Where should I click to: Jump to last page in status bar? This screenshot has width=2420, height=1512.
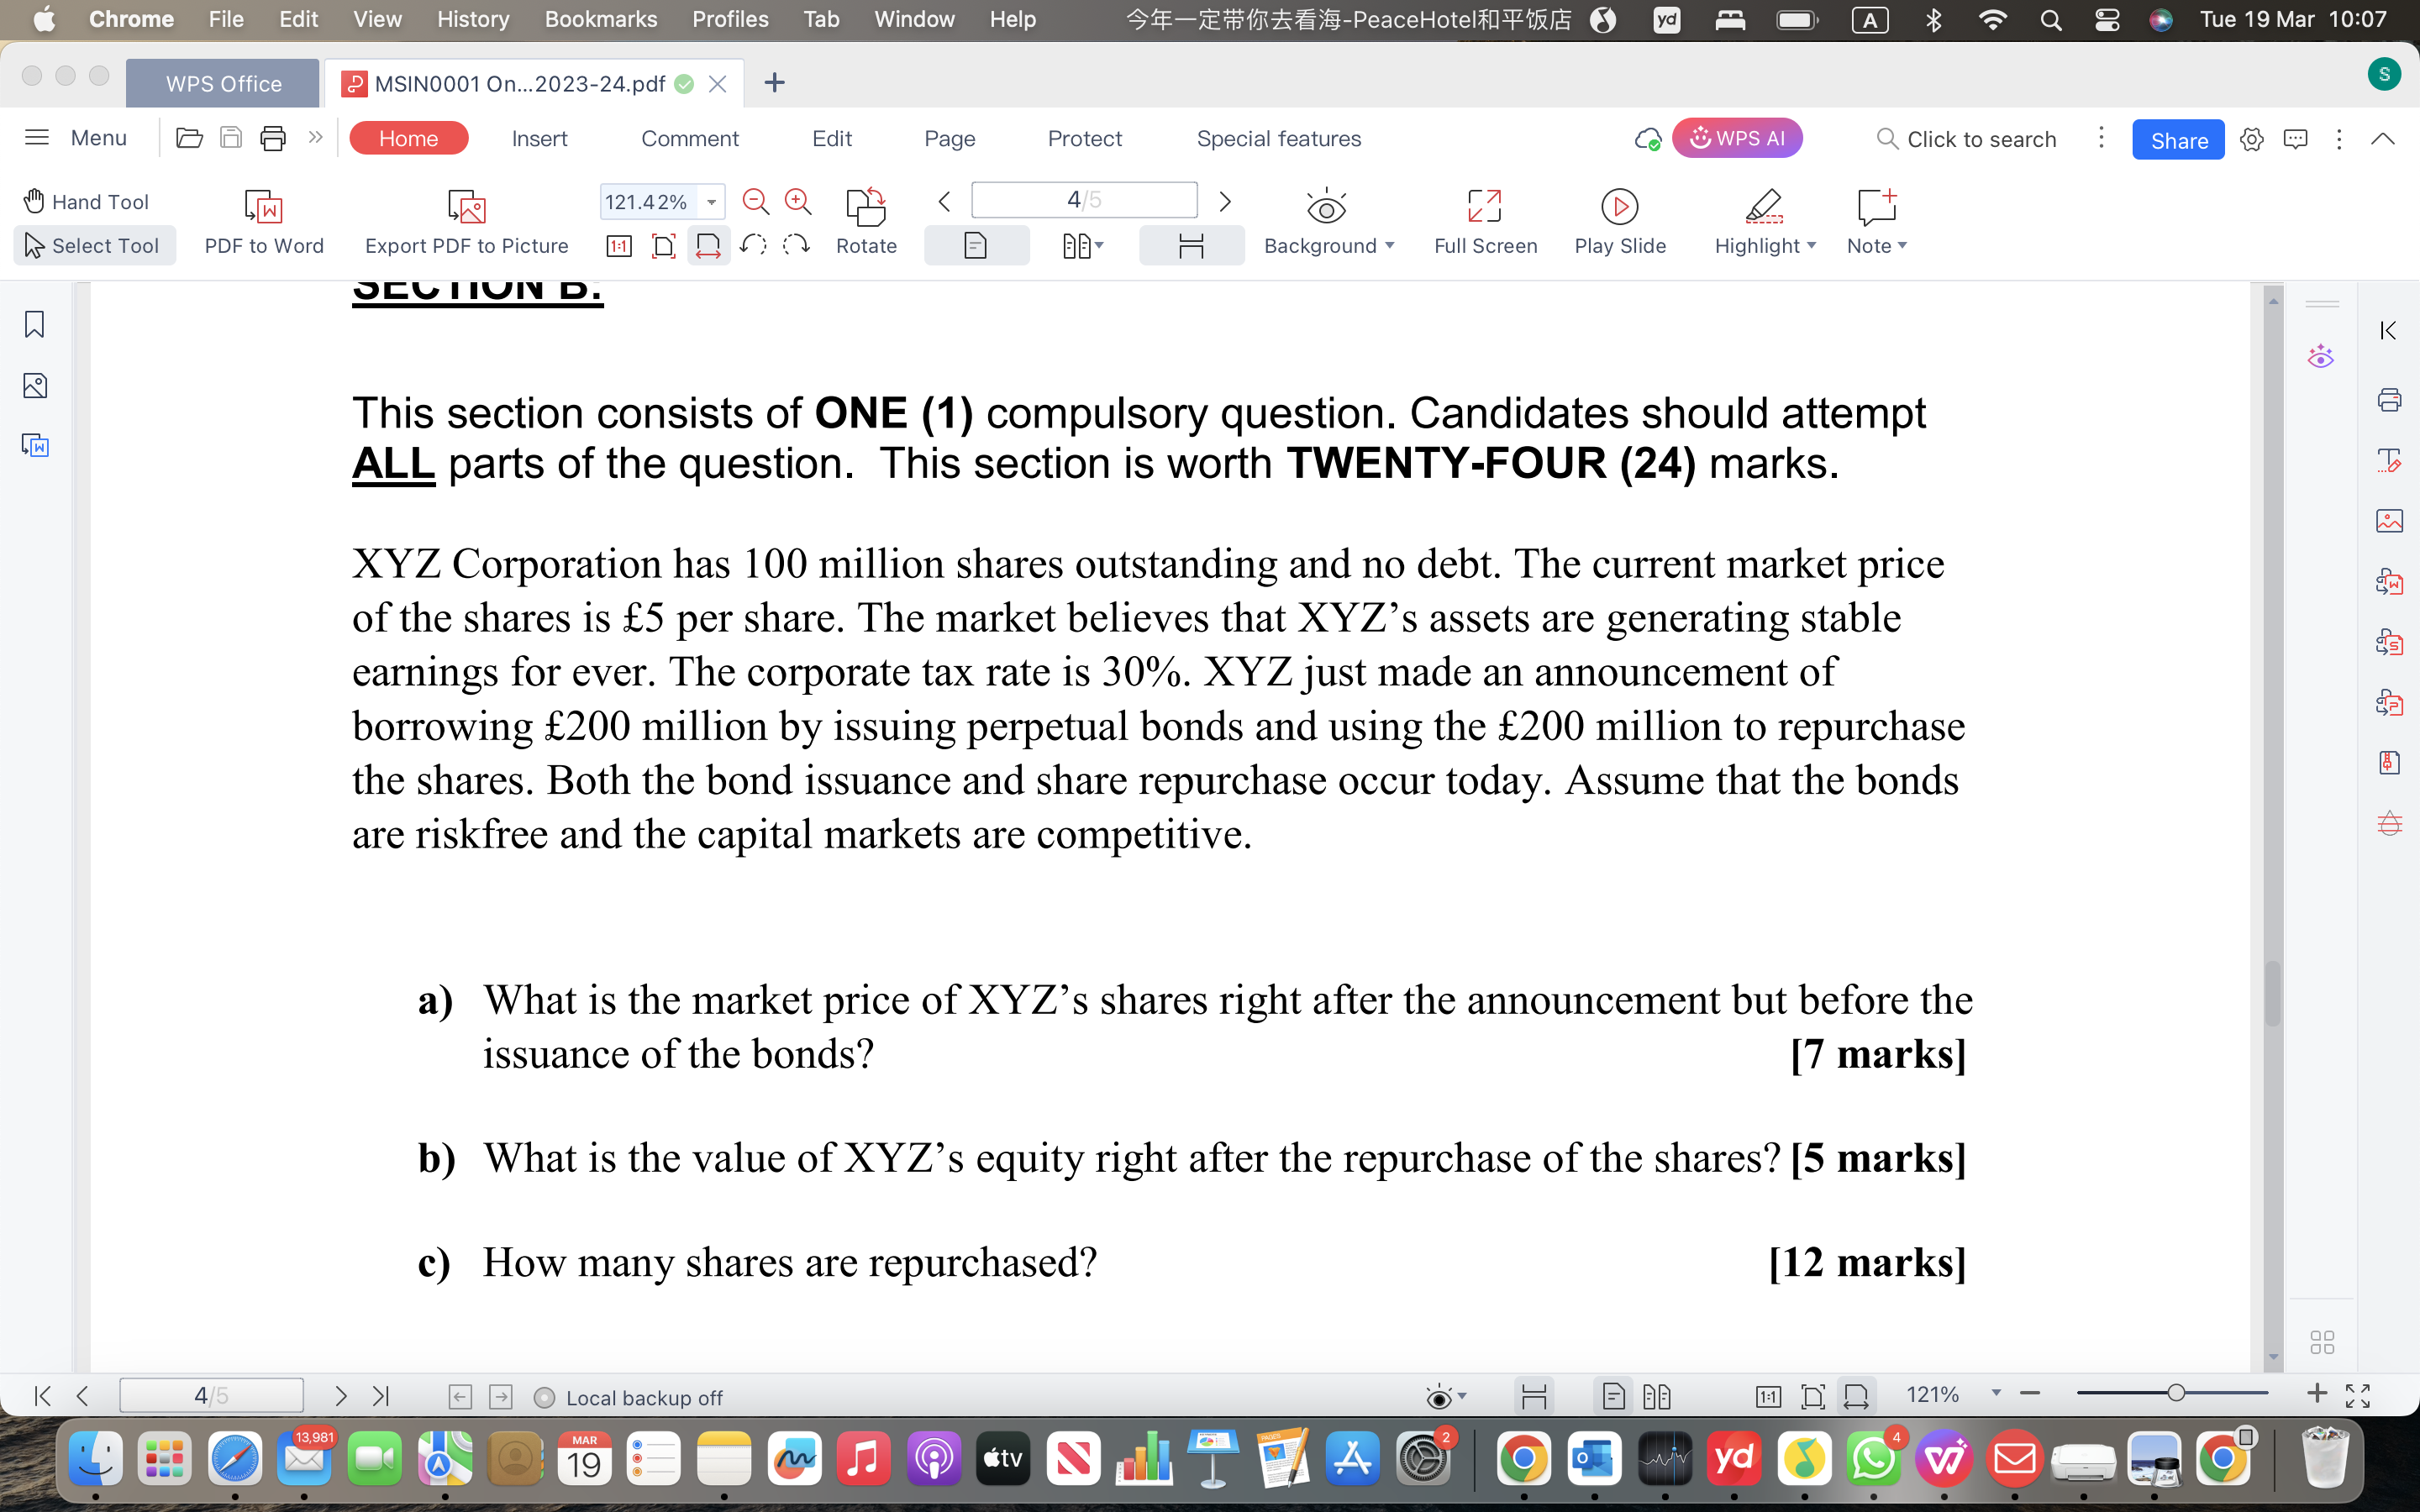click(381, 1396)
